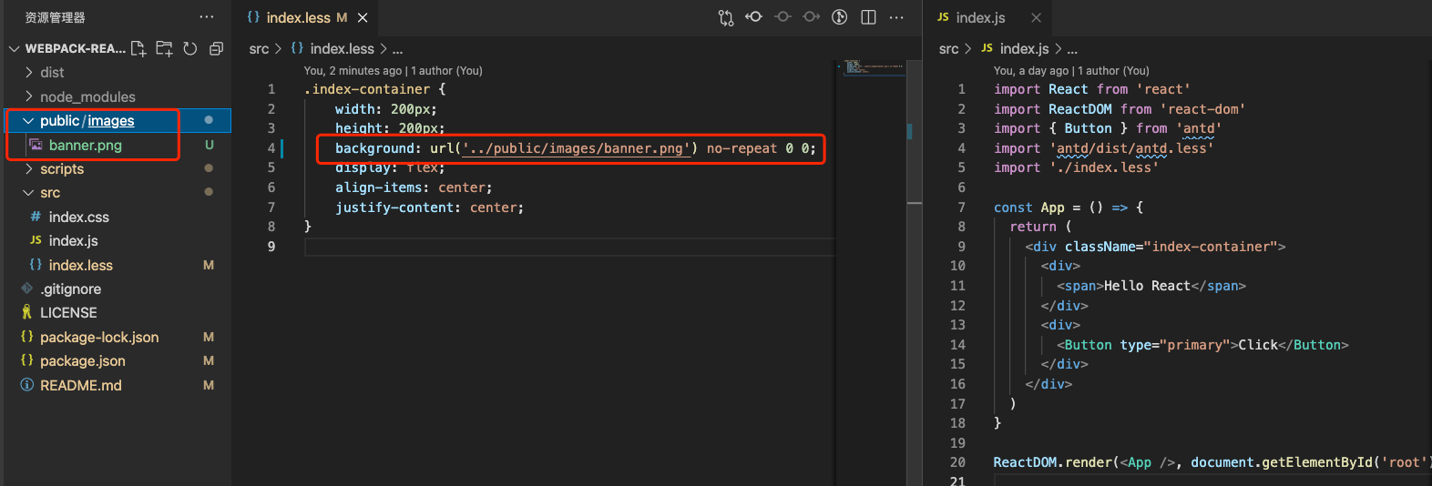Click the breadcrumb ellipsis in the index.js editor
Screen dimensions: 1432x486
tap(1072, 49)
